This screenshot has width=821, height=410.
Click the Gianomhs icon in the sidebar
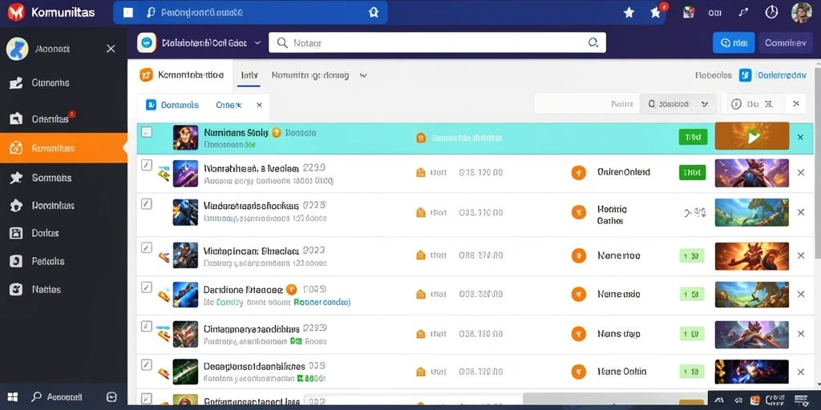pos(16,82)
